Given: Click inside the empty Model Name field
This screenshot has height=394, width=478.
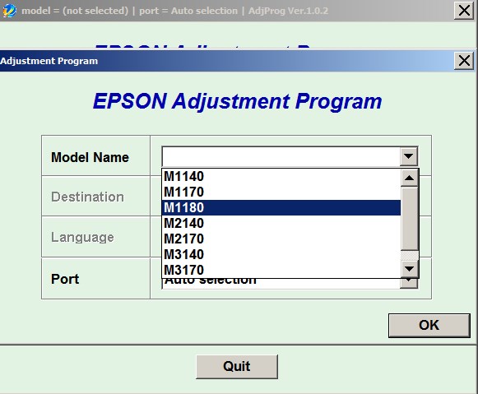Looking at the screenshot, I should point(281,156).
